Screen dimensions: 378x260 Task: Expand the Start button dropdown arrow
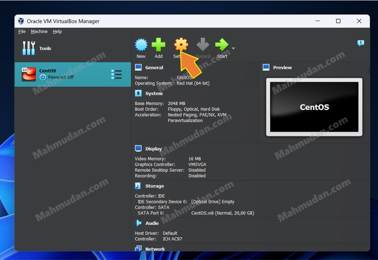(233, 49)
